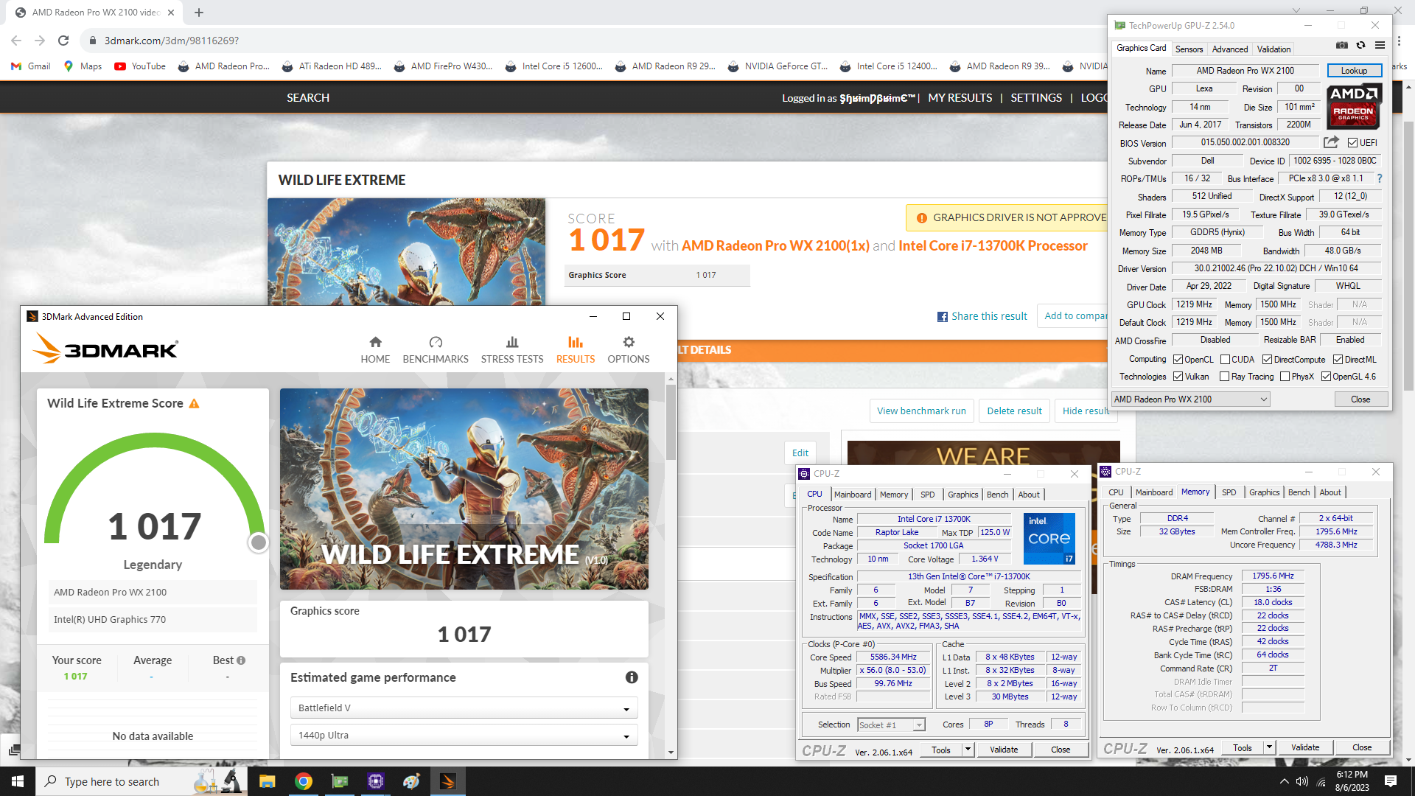Open HOME in 3DMark window
The height and width of the screenshot is (796, 1415).
pyautogui.click(x=375, y=350)
